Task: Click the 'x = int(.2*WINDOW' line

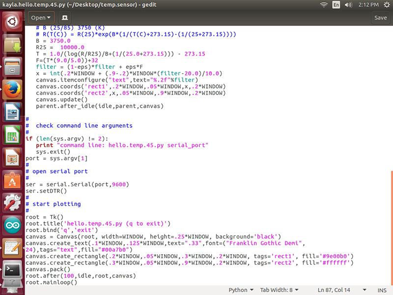Action: (x=129, y=73)
